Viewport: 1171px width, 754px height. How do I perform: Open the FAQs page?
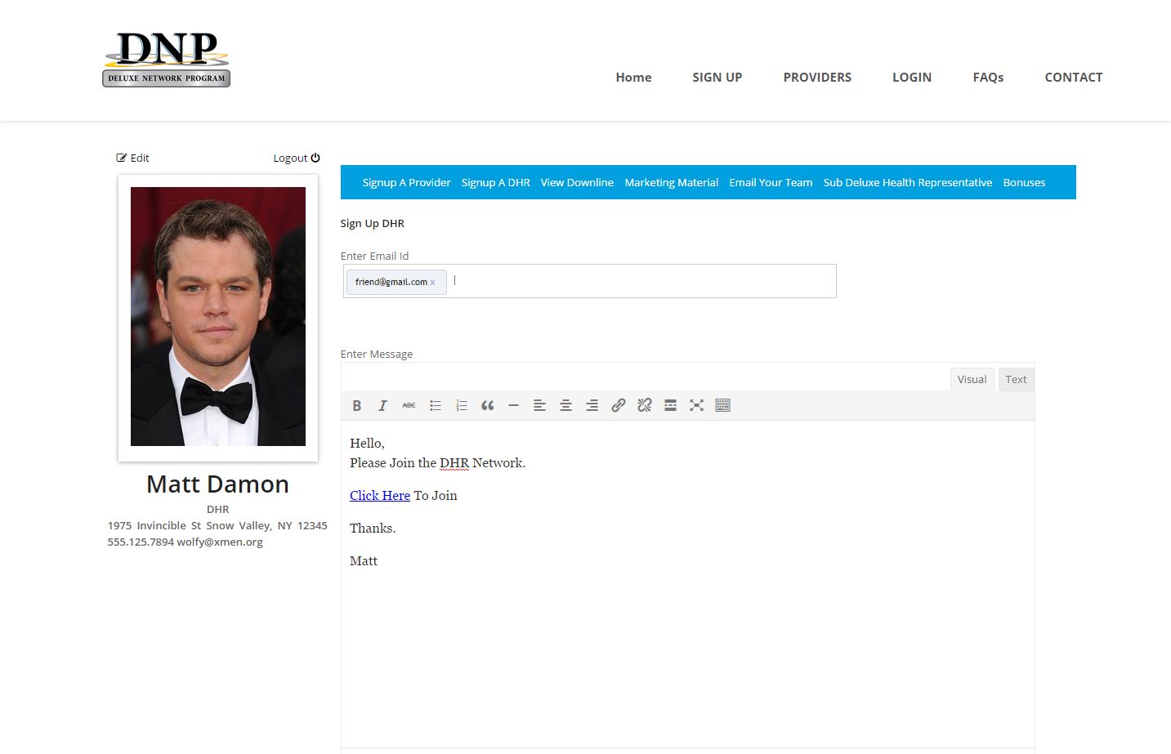point(988,77)
